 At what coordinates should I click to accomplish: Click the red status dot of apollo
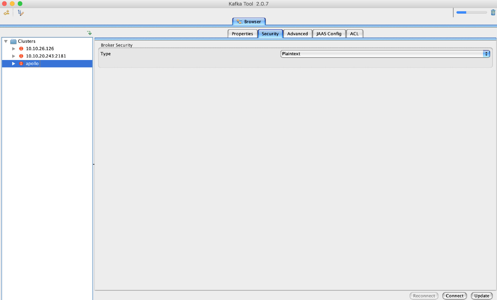click(x=21, y=64)
